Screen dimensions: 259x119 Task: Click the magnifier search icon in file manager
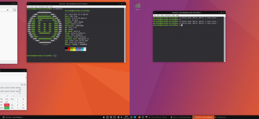[x=14, y=10]
